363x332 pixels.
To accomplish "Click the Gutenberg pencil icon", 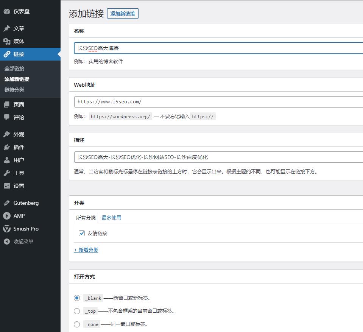I will tap(7, 203).
